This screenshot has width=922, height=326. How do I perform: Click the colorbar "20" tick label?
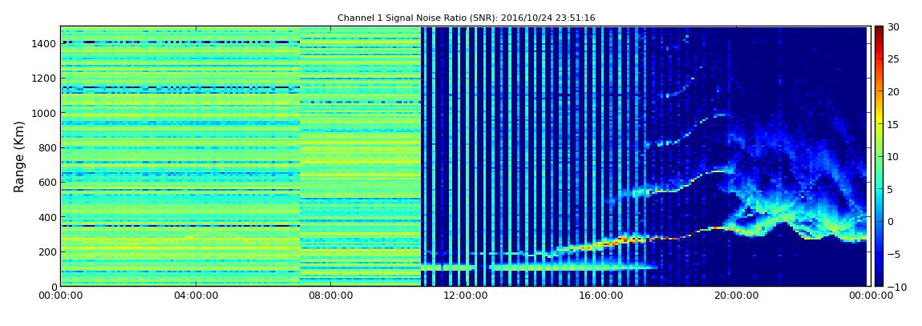click(893, 91)
